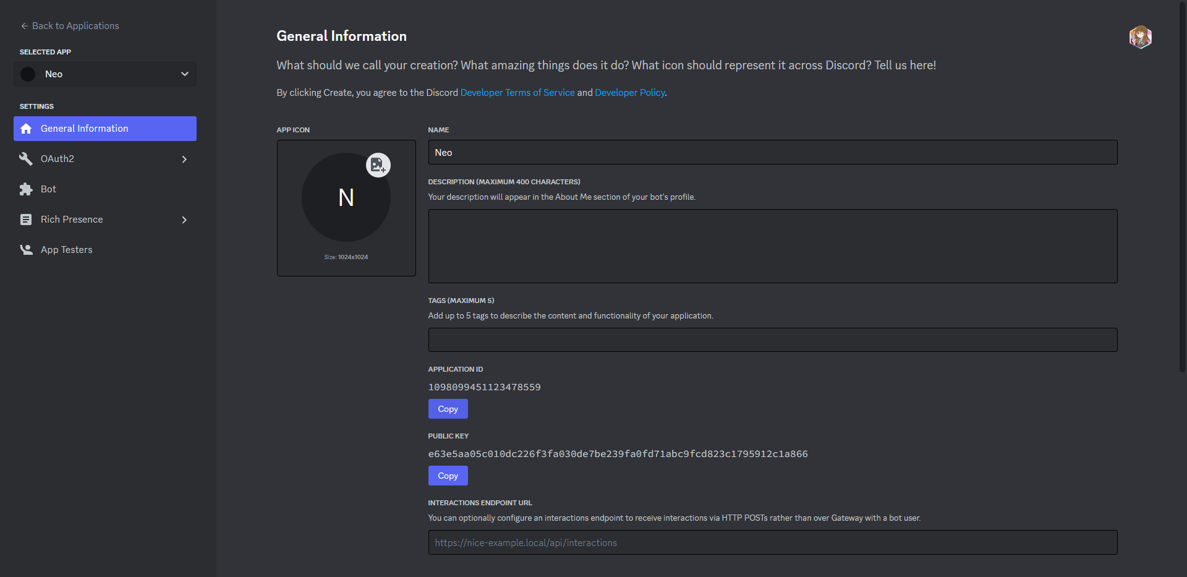Click the App Testers icon
This screenshot has width=1187, height=577.
(26, 250)
